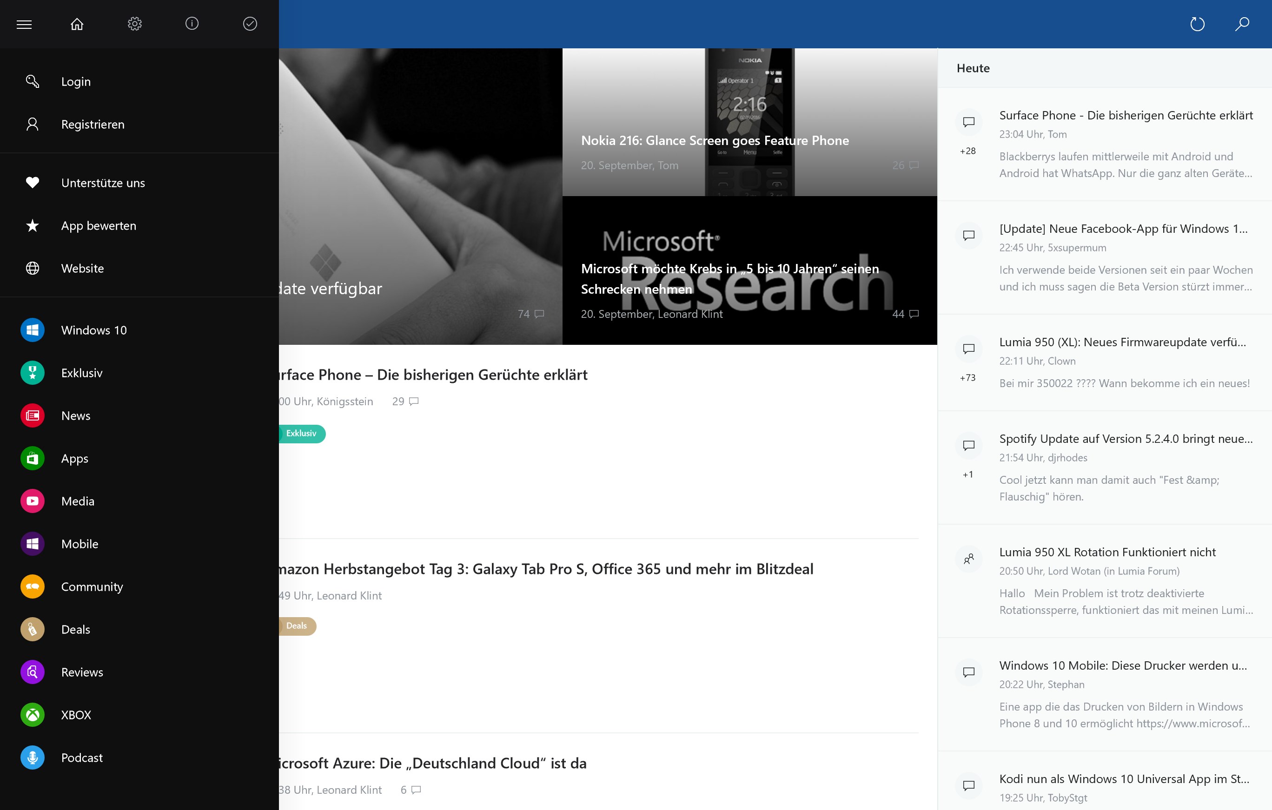Open settings gear in sidebar header
Screen dimensions: 1272x810
pyautogui.click(x=135, y=24)
